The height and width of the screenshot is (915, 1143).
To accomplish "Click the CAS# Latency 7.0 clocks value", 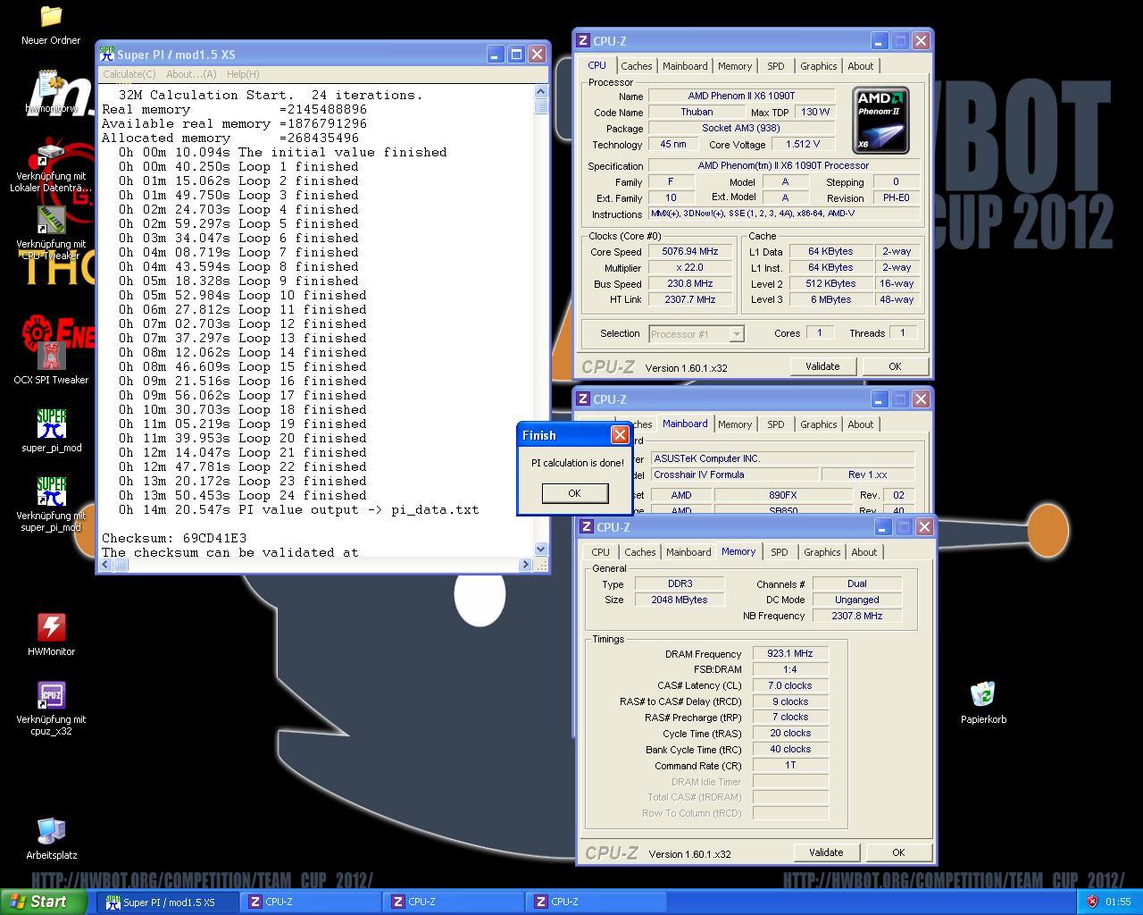I will [790, 685].
